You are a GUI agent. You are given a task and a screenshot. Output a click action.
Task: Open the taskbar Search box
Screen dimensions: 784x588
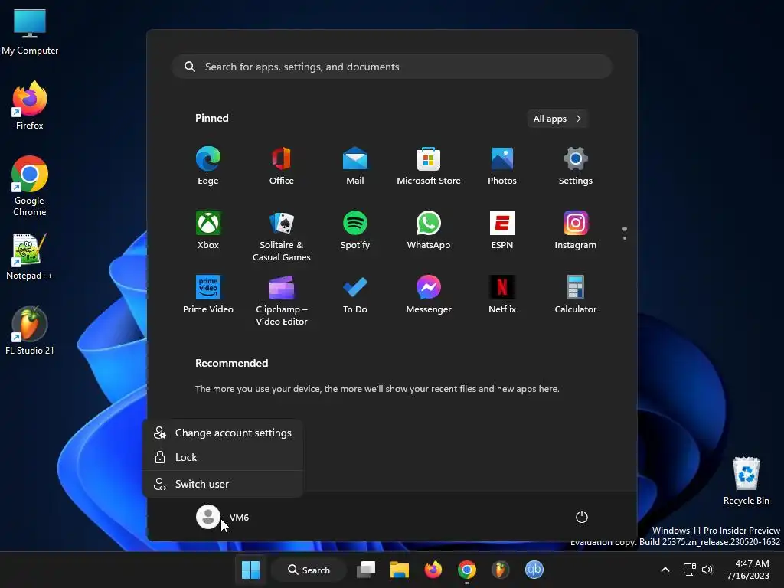309,570
